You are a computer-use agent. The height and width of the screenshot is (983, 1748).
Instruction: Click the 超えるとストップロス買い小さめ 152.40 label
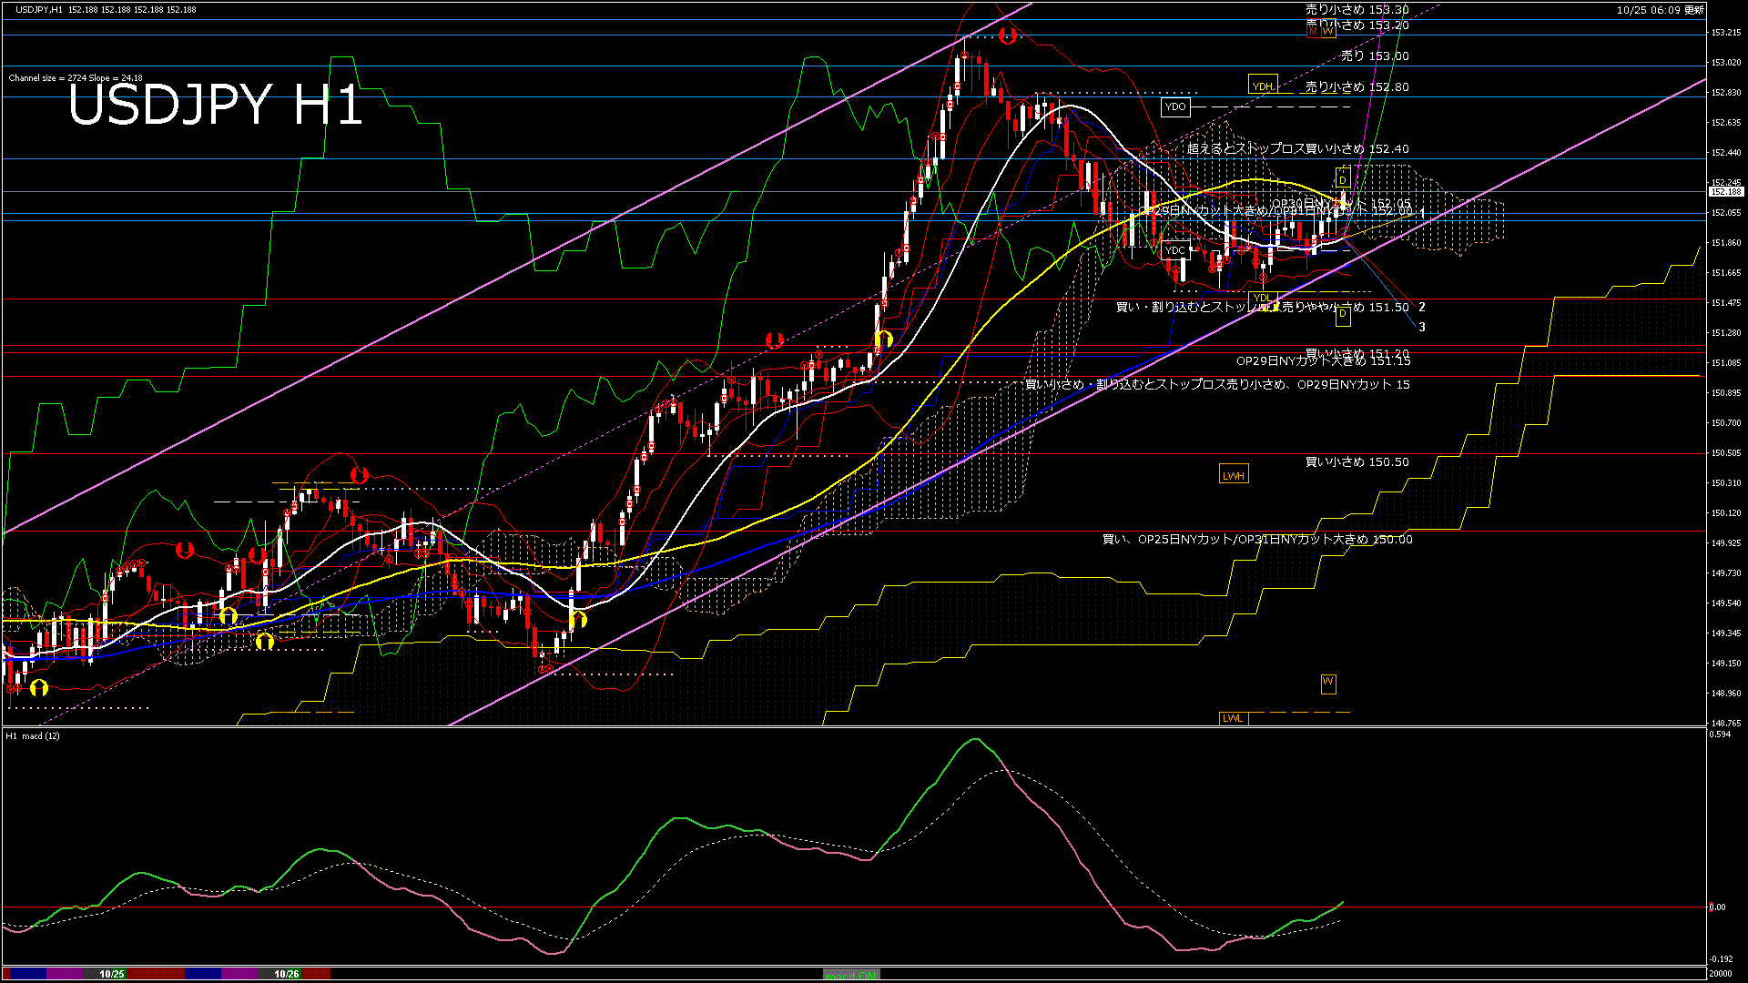[x=1297, y=148]
